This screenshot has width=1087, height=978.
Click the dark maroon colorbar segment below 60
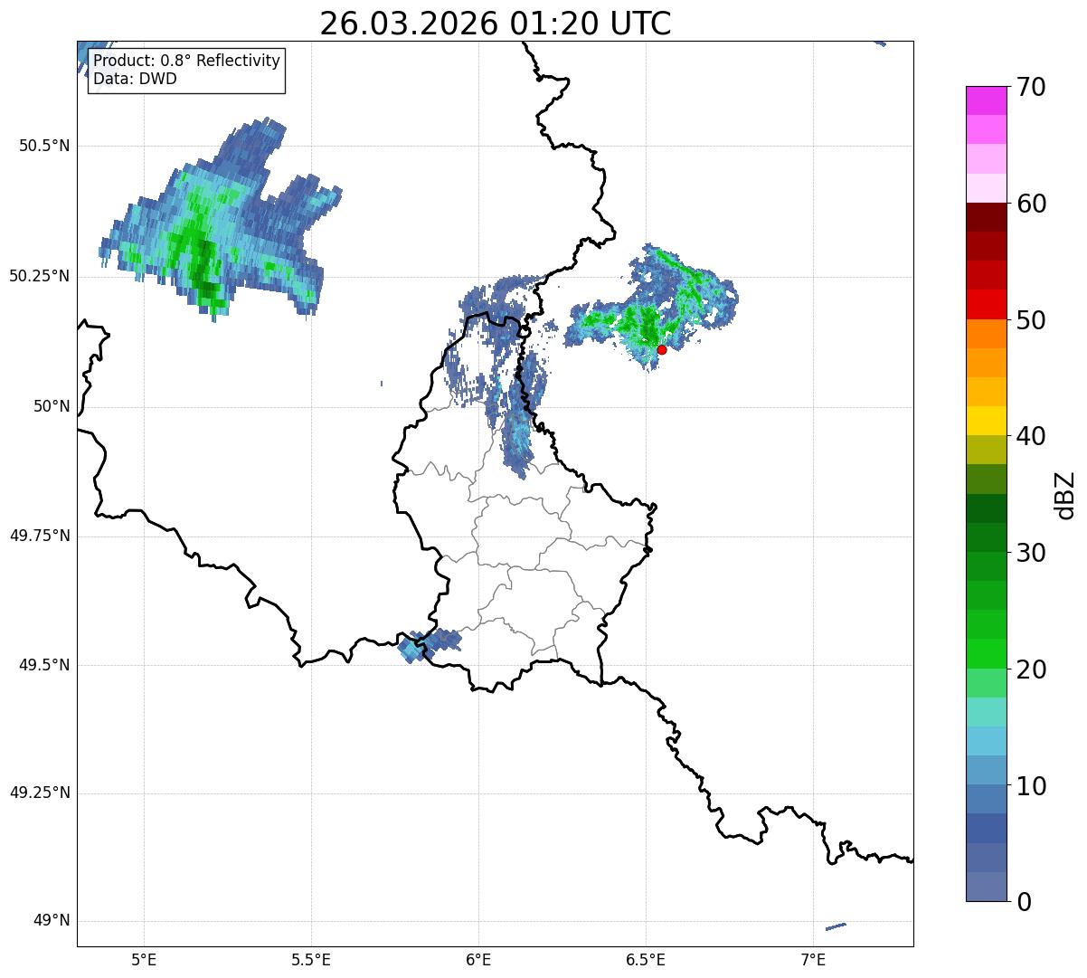click(x=986, y=217)
